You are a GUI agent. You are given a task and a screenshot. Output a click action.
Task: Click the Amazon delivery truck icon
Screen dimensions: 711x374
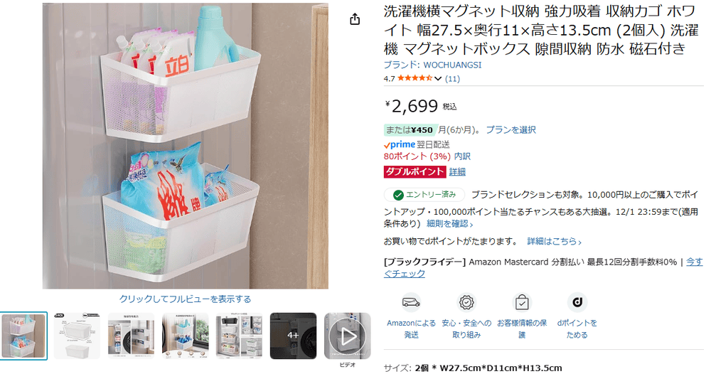[x=411, y=302]
